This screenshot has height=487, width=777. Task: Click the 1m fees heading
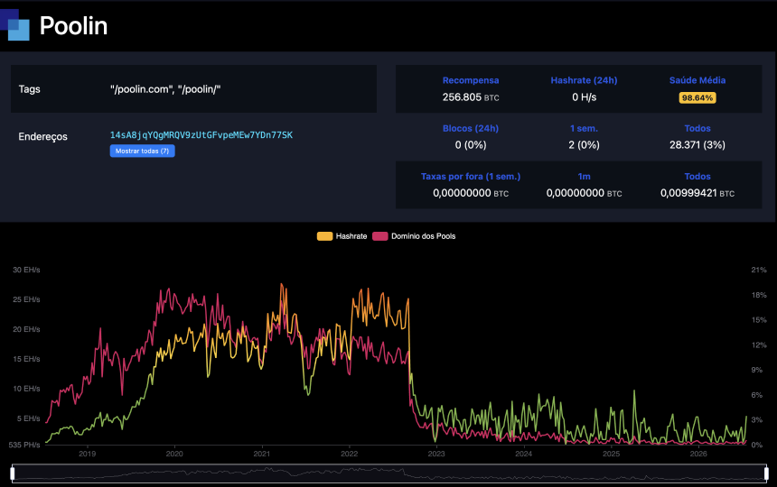tap(584, 176)
